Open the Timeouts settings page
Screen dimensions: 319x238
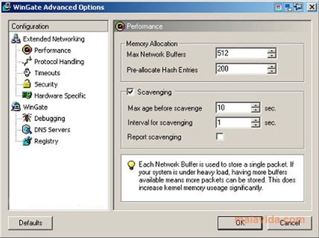pyautogui.click(x=47, y=73)
